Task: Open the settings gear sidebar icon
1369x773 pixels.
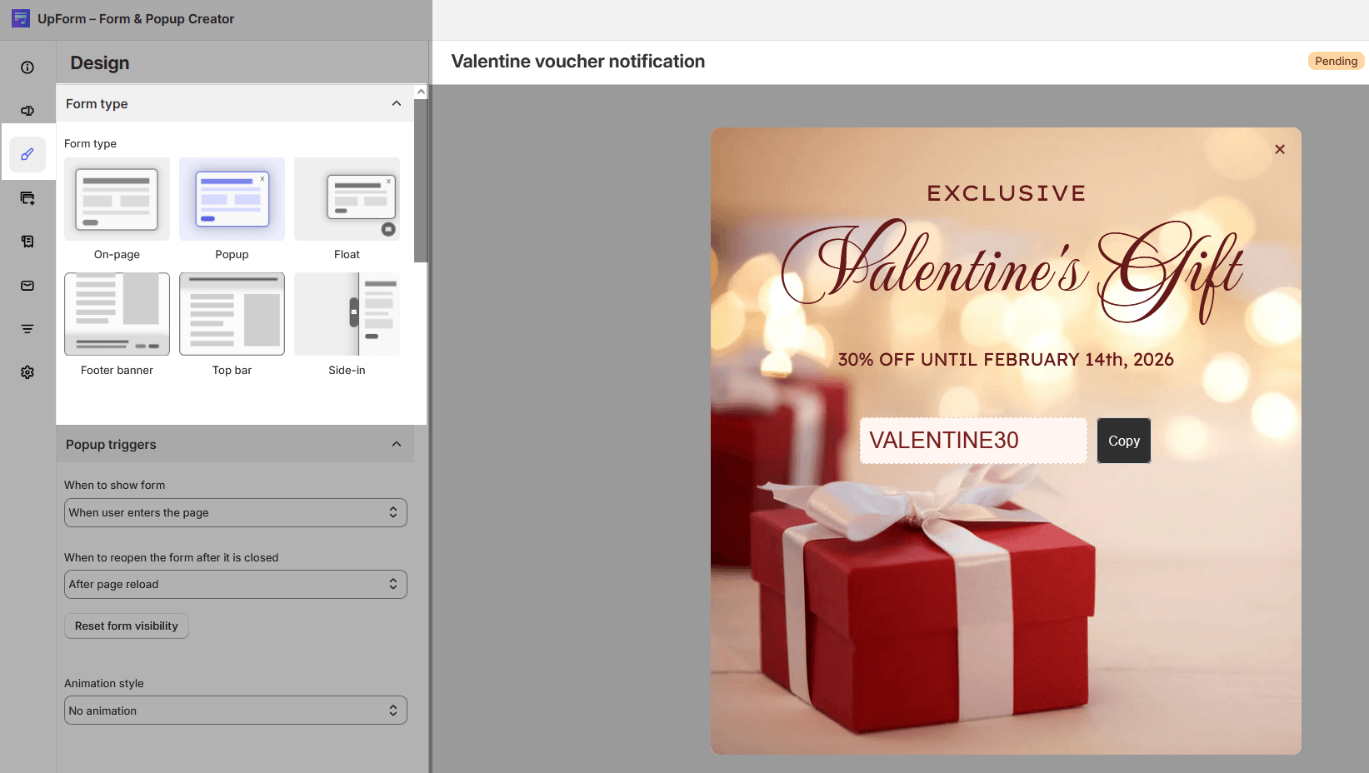Action: (x=27, y=372)
